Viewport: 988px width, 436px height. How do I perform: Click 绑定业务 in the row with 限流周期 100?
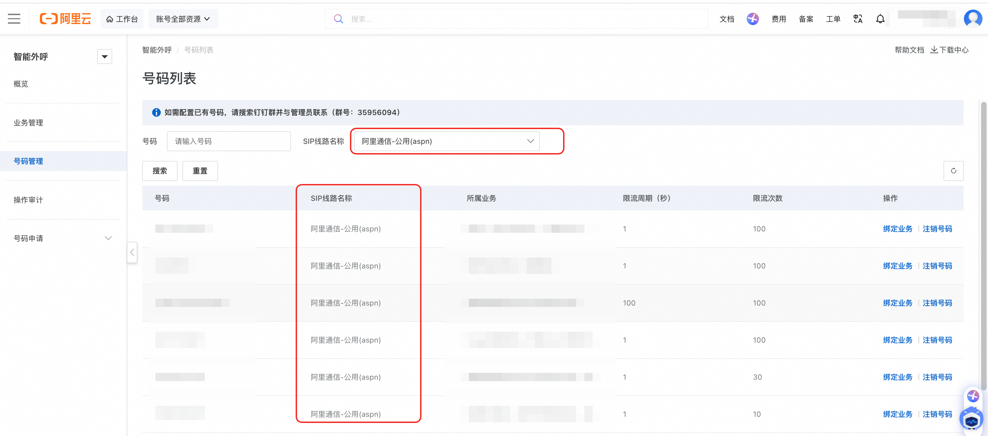tap(898, 303)
